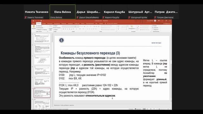
Task: Switch to the Design (Конструктор) tab
Action: [57, 23]
